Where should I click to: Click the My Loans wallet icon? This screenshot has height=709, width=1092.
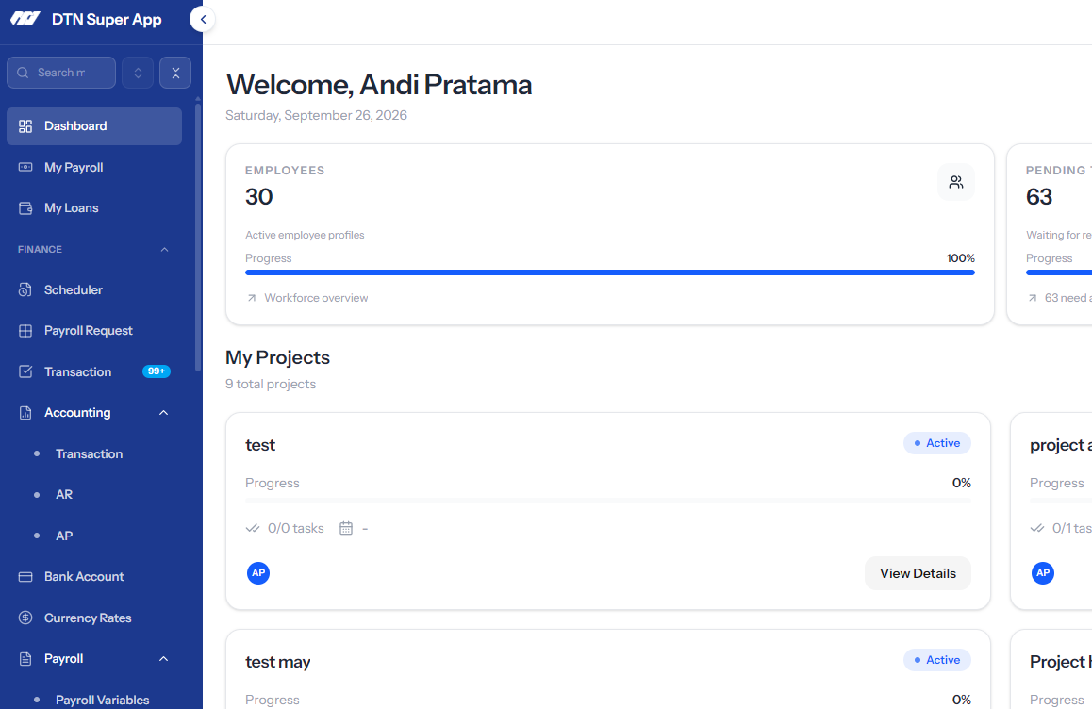point(25,208)
